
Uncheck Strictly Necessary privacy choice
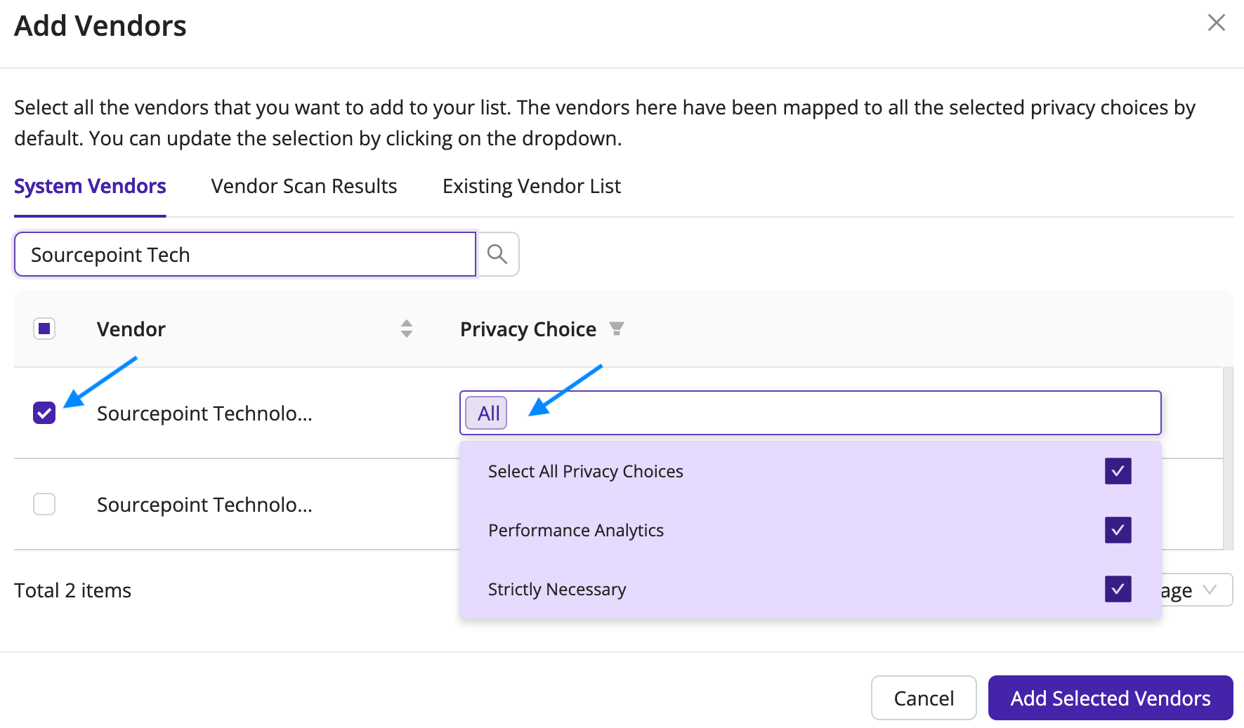pos(1118,589)
